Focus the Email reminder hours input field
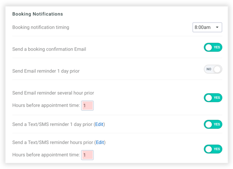233x169 pixels. click(x=87, y=105)
